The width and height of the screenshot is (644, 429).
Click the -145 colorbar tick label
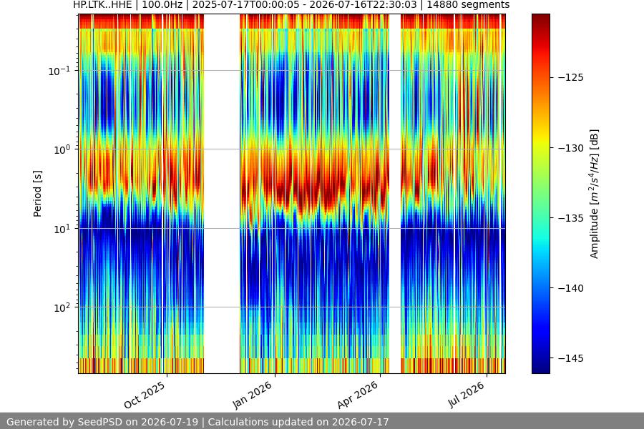[570, 358]
